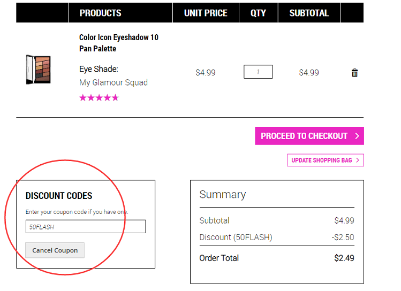Select the quantity box for the palette
The height and width of the screenshot is (291, 401).
coord(258,72)
